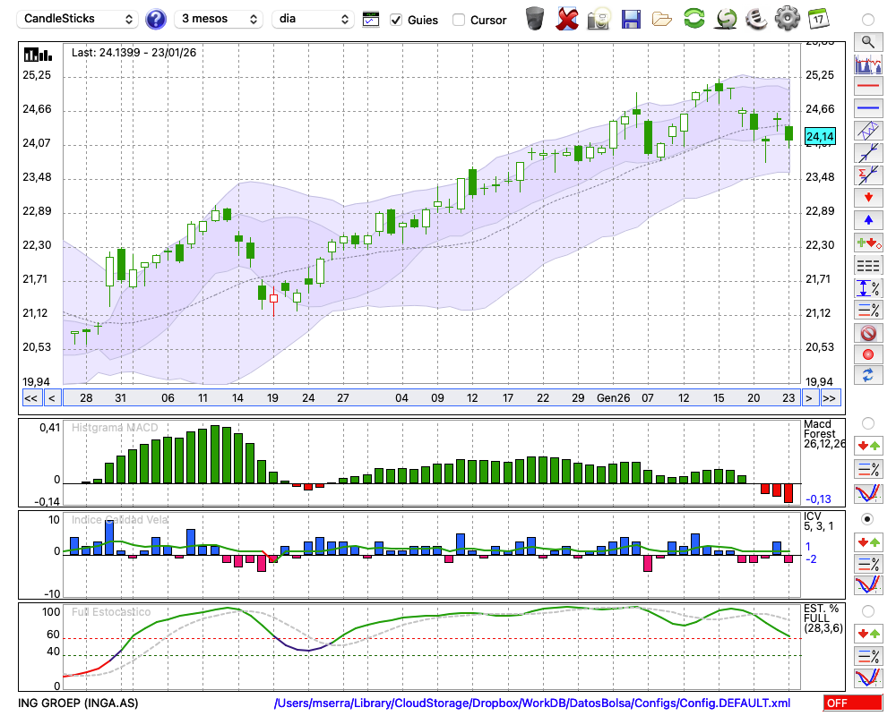Select the blue horizontal line tool
Image resolution: width=896 pixels, height=716 pixels.
(x=867, y=108)
